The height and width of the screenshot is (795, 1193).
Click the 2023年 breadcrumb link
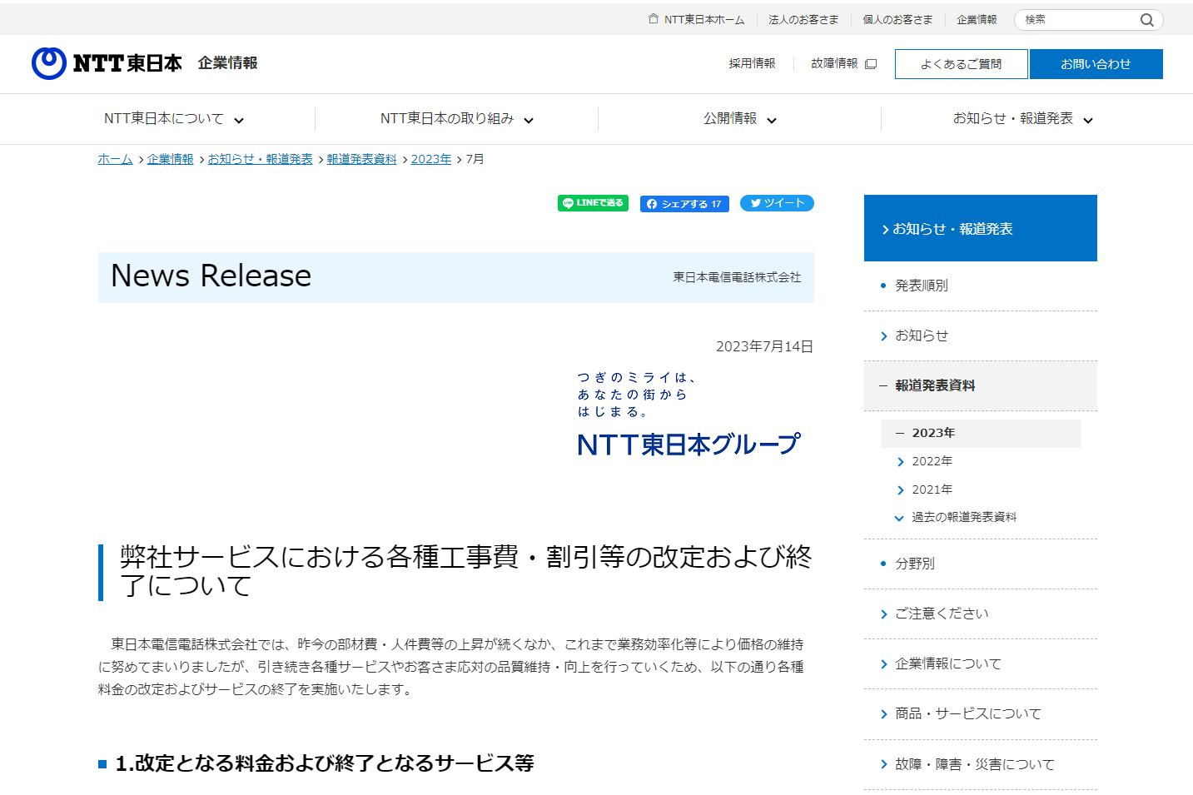[x=431, y=159]
